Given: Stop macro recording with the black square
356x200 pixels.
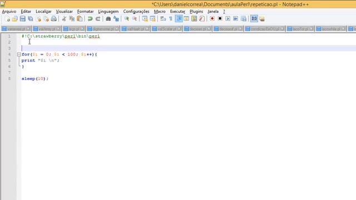Looking at the screenshot, I should tap(220, 19).
